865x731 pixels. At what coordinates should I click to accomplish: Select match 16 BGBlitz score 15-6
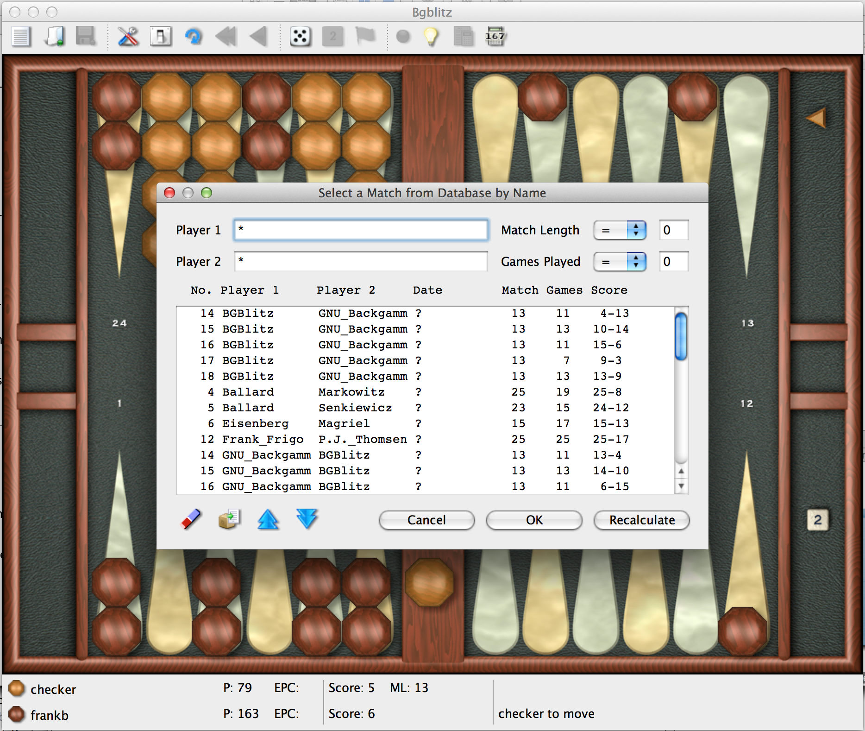click(x=426, y=345)
